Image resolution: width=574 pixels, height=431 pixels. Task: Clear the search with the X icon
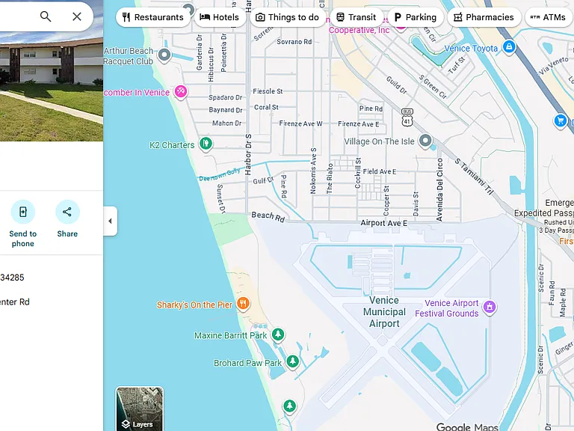pos(77,16)
